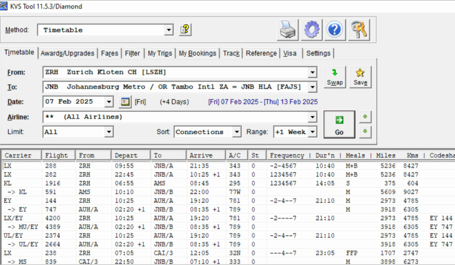Expand the Range dropdown
Image resolution: width=455 pixels, height=265 pixels.
pos(312,132)
